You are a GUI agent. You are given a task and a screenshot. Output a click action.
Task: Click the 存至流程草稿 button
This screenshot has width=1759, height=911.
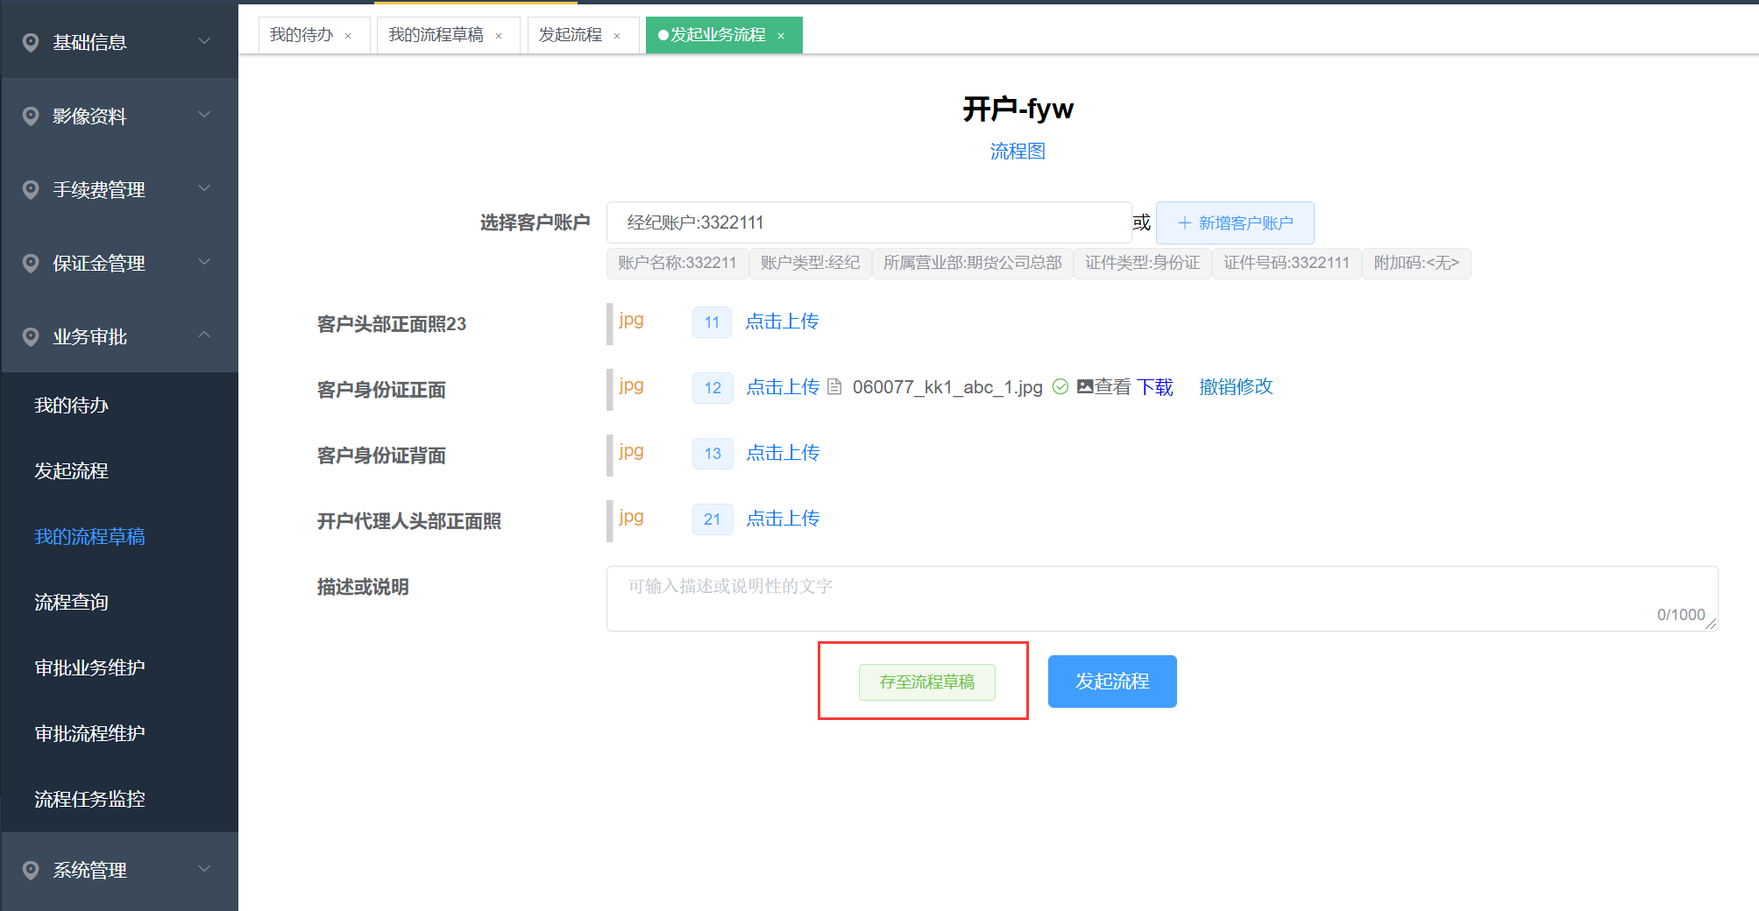click(x=926, y=681)
